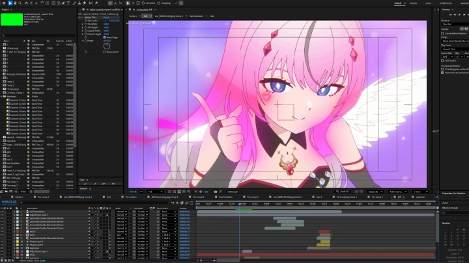The width and height of the screenshot is (469, 263).
Task: Enable the Snapping checkbox in toolbar
Action: point(159,3)
